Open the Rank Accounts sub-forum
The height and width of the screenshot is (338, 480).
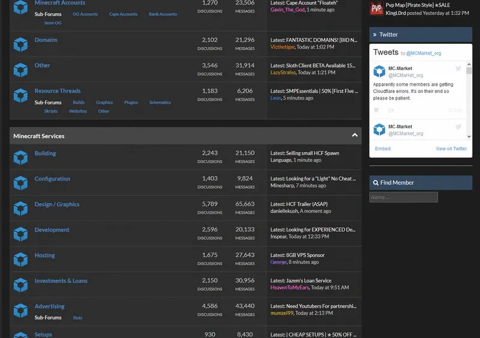(163, 14)
